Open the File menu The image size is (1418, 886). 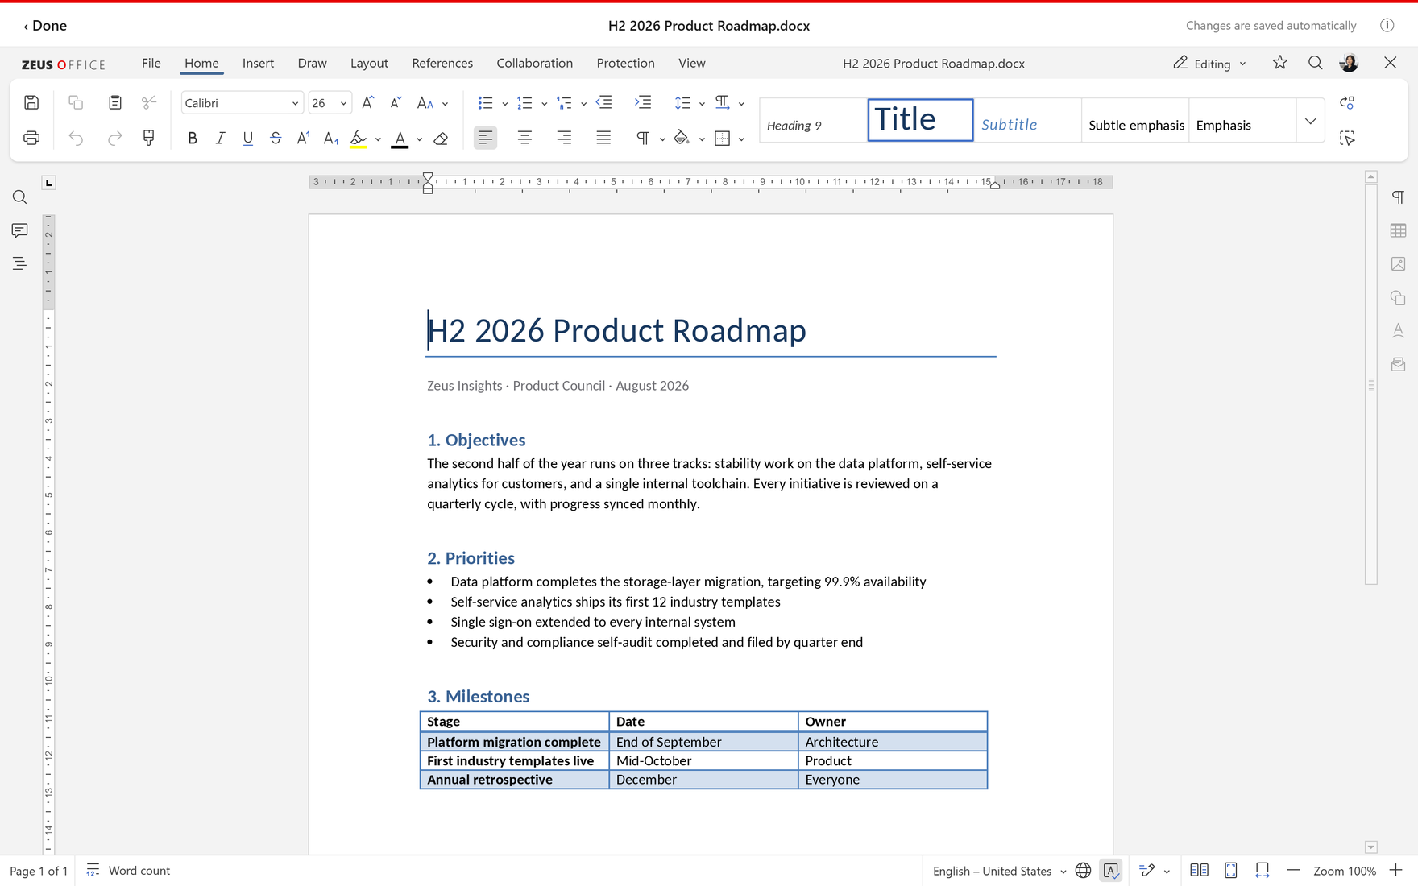[151, 63]
